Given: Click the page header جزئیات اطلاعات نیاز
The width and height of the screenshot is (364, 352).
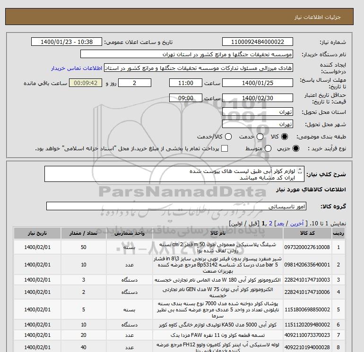Looking at the screenshot, I should point(317,17).
